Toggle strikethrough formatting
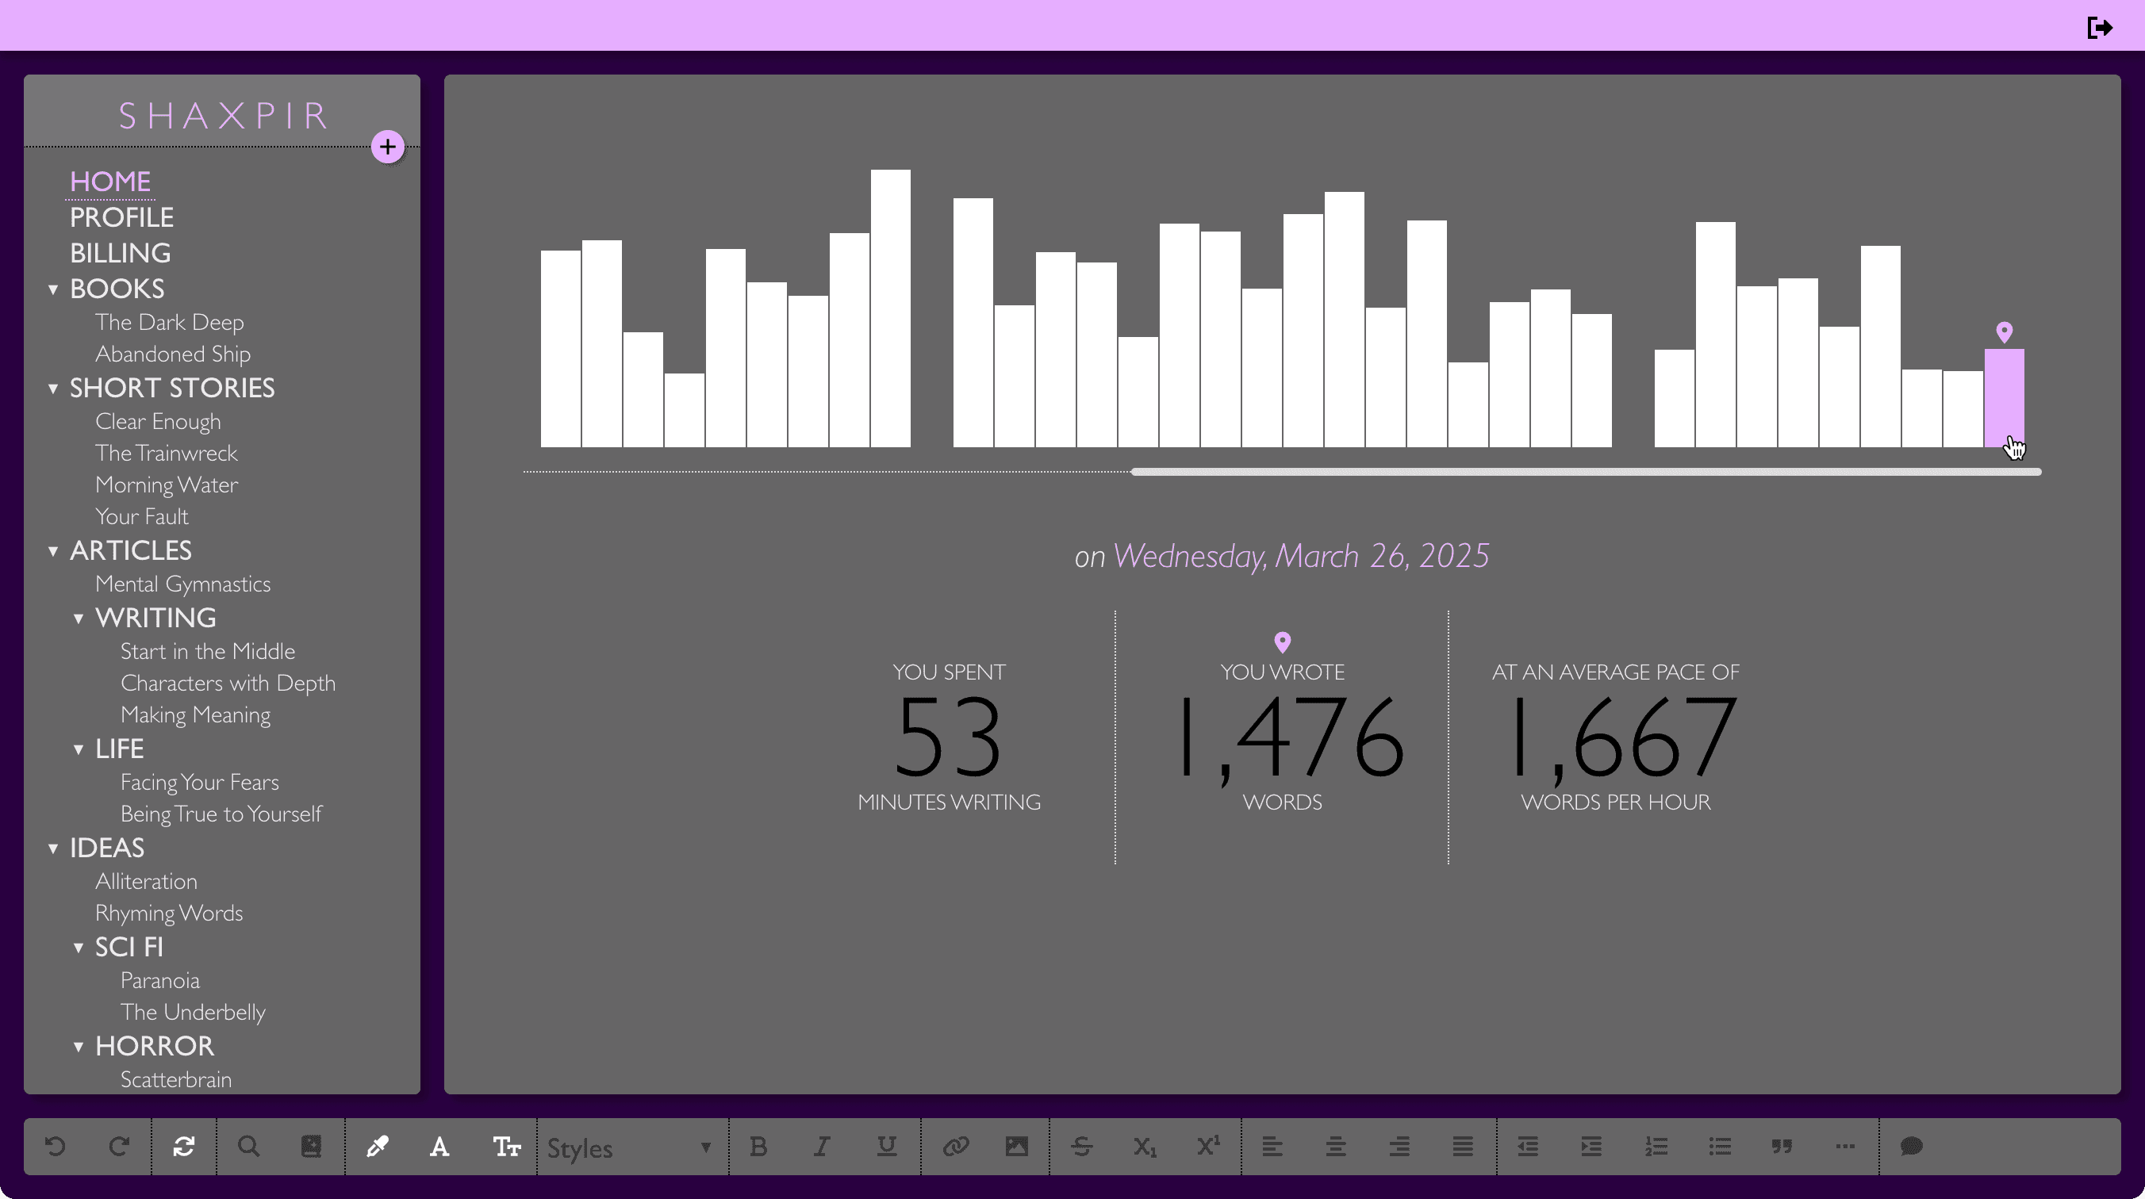The height and width of the screenshot is (1199, 2145). (x=1080, y=1147)
